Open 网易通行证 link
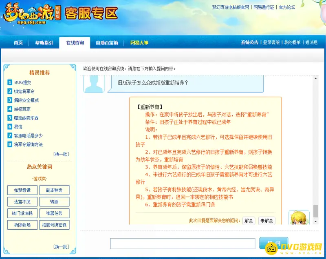Image resolution: width=326 pixels, height=259 pixels. [x=264, y=7]
